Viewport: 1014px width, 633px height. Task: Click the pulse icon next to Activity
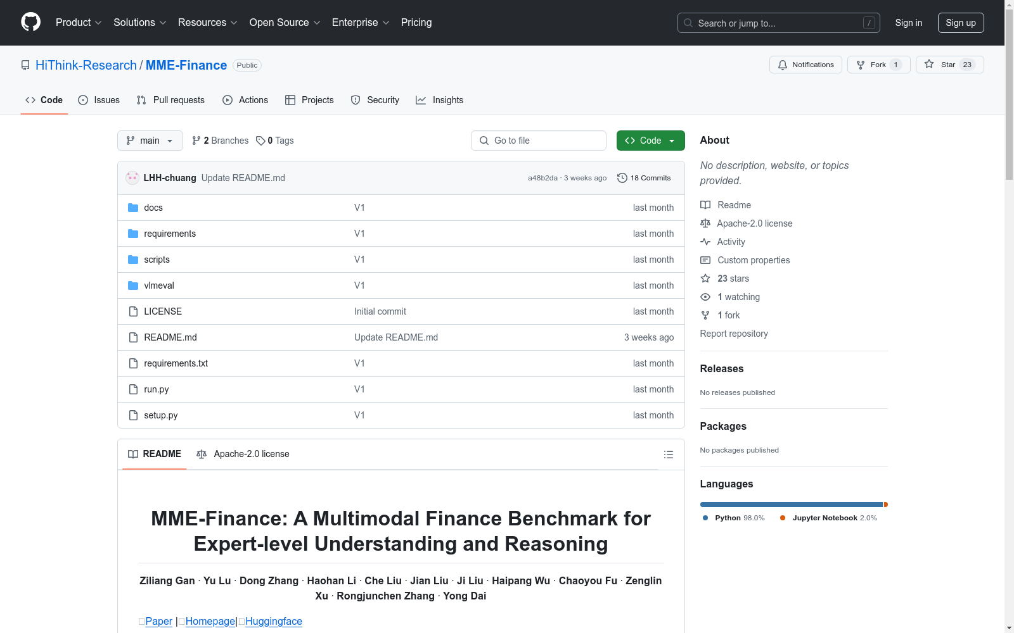point(705,242)
